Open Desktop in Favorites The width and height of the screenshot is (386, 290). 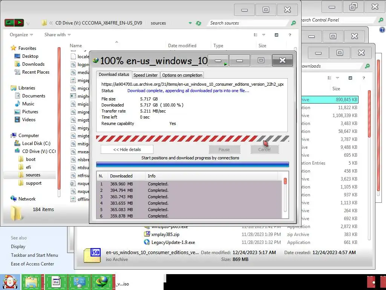pos(30,56)
